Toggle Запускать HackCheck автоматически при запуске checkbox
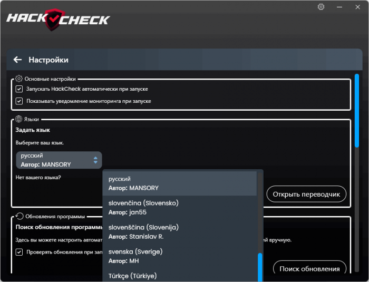The image size is (369, 282). coord(19,89)
